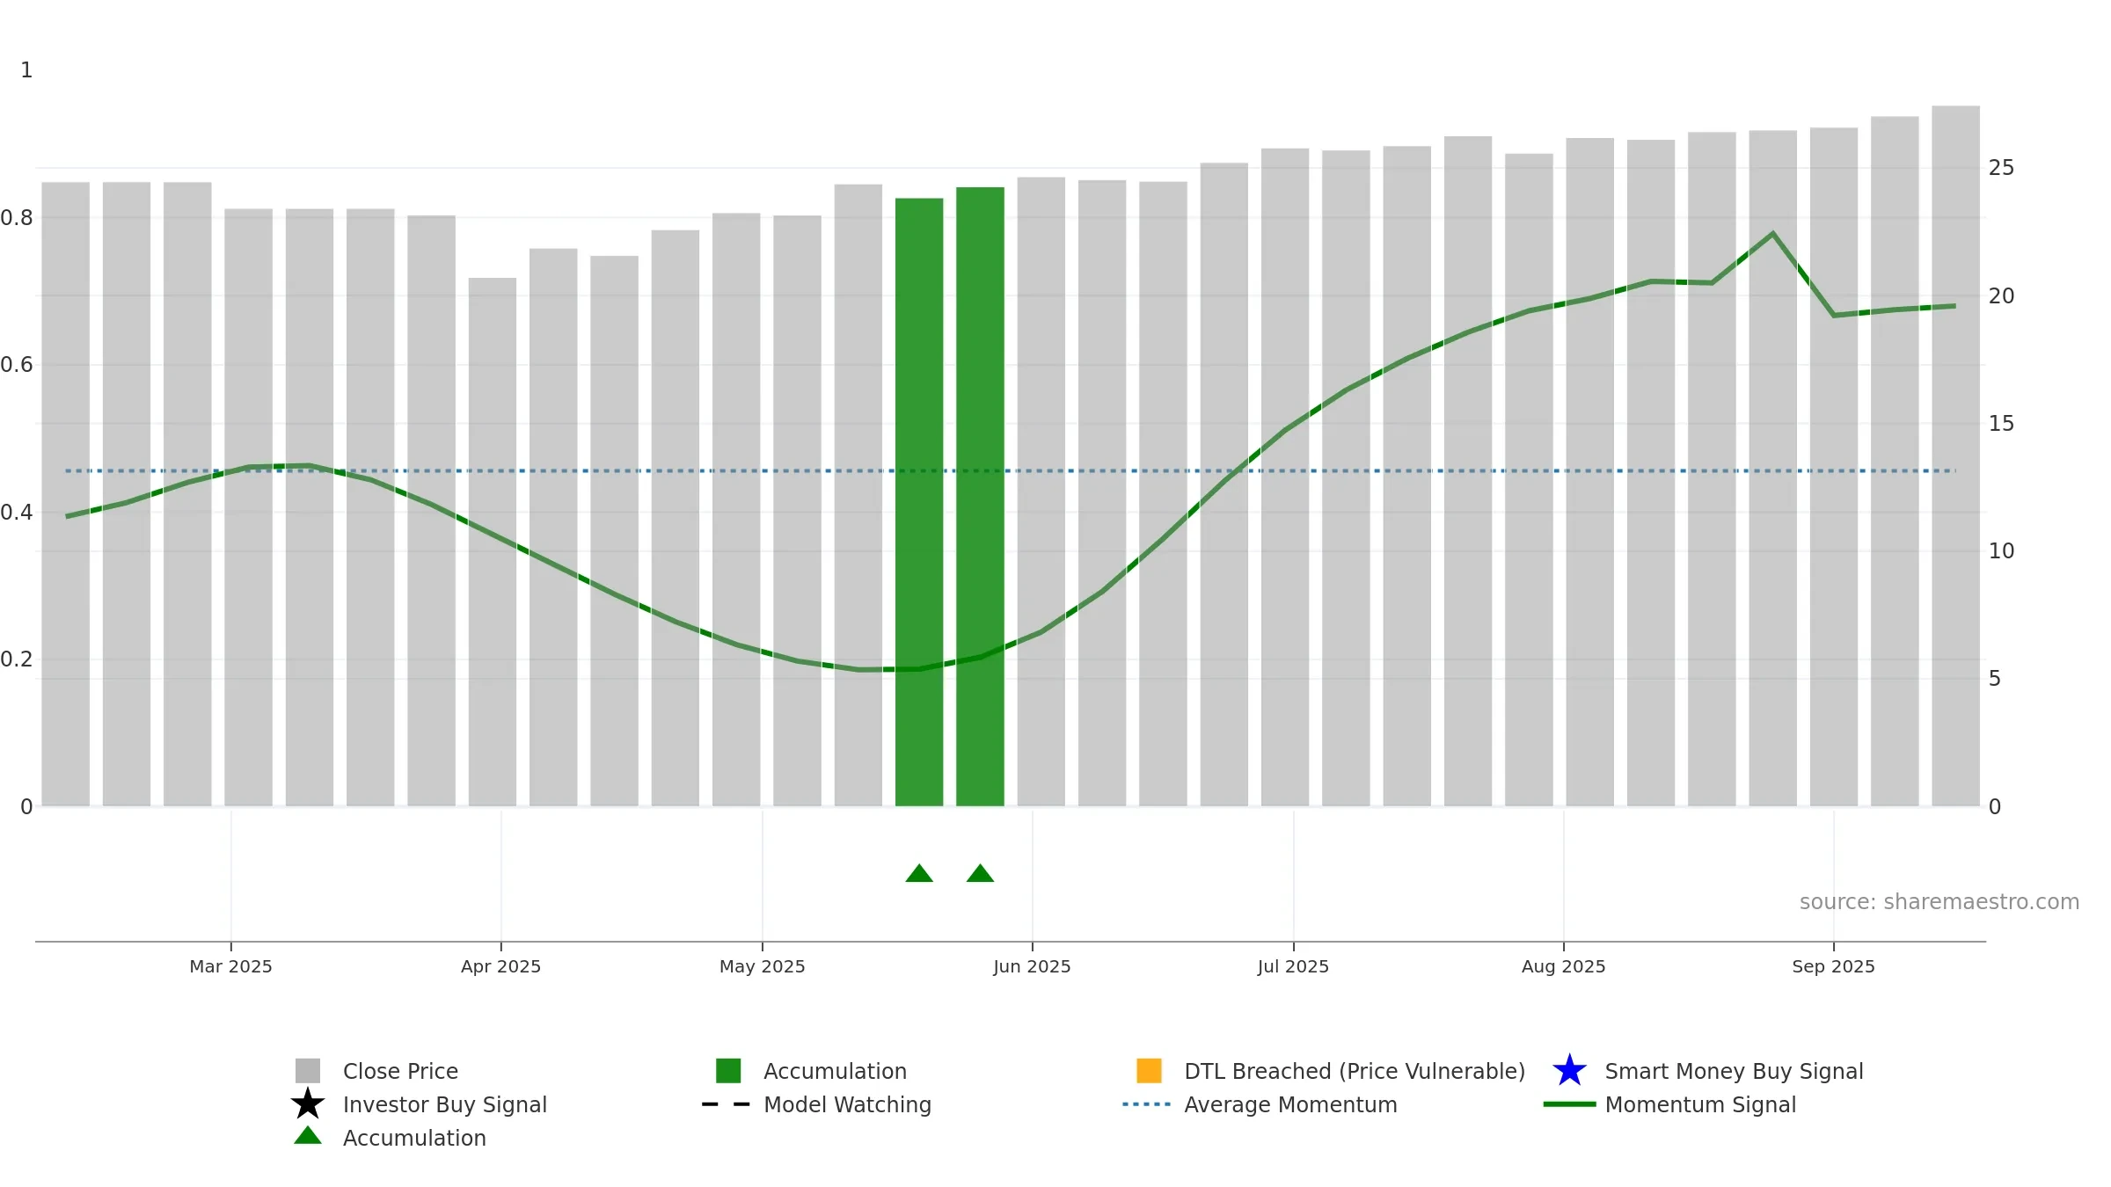Click the momentum line peak in late August
Screen dimensions: 2111x1187
click(x=1772, y=234)
